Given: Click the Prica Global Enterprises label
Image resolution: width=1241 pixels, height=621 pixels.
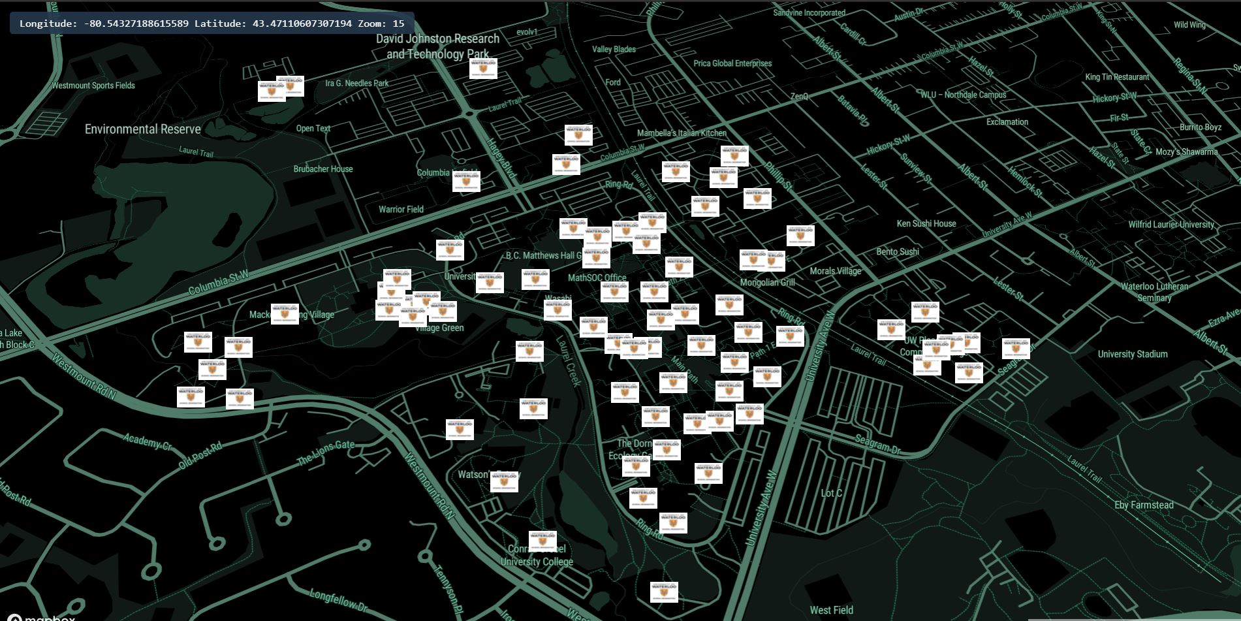Looking at the screenshot, I should 732,63.
